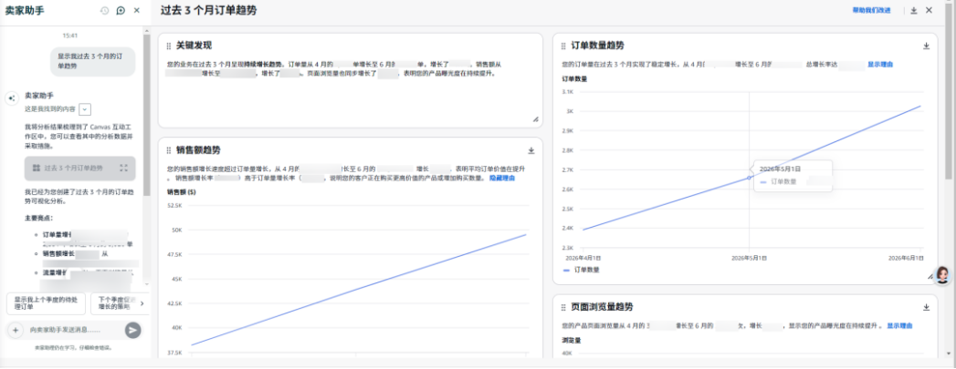Grab the 订单数量趋势 card drag handle
The height and width of the screenshot is (369, 956).
[563, 46]
